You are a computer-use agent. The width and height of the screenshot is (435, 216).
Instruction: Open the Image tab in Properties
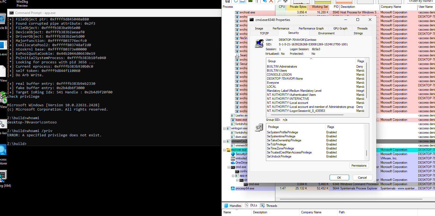259,28
